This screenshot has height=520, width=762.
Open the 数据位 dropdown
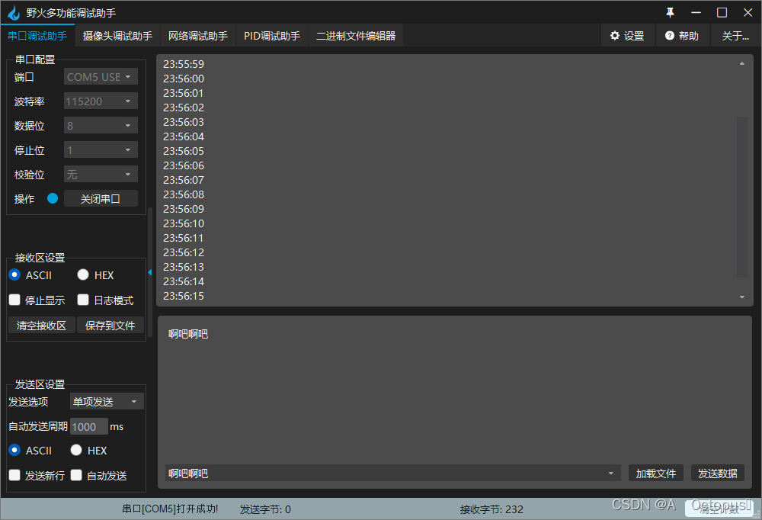pos(101,126)
